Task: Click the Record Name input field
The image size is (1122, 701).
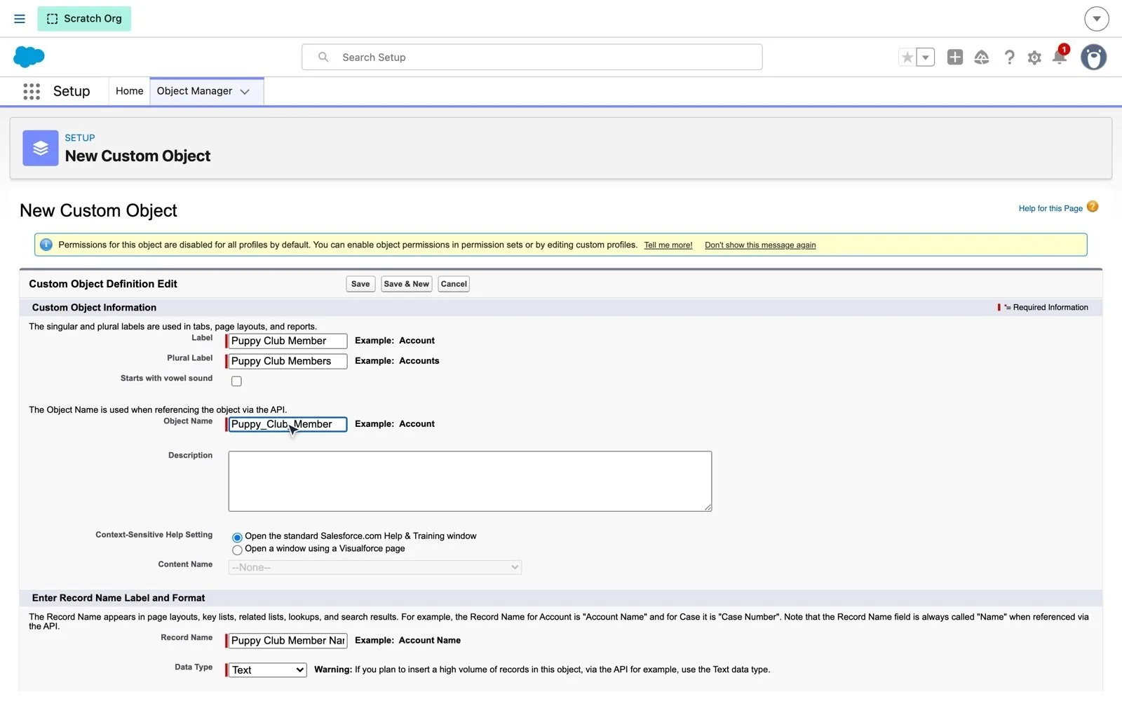Action: point(288,641)
